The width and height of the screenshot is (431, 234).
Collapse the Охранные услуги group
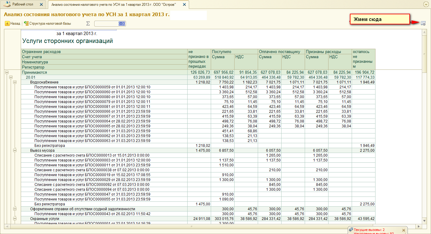click(x=14, y=219)
